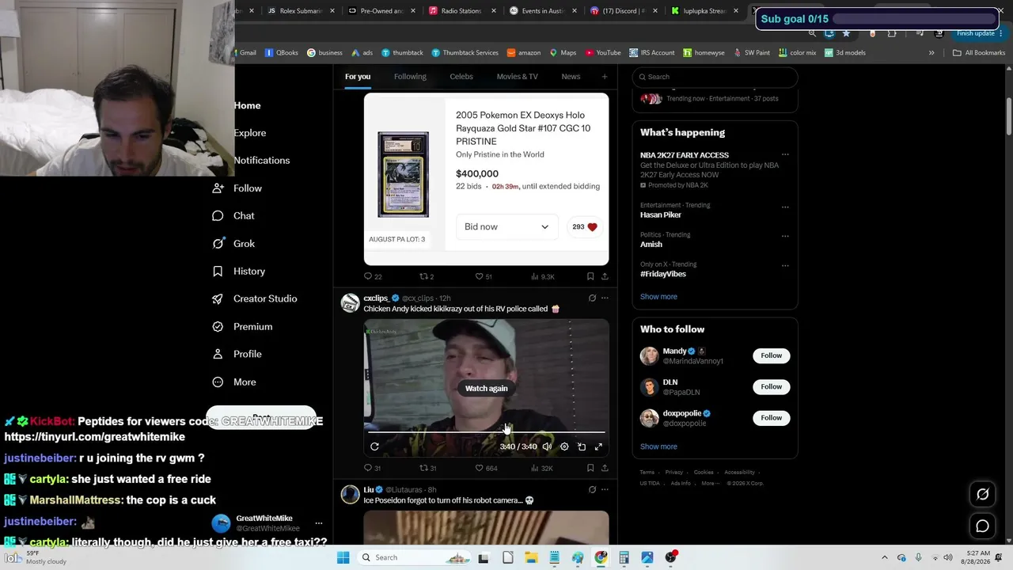The image size is (1013, 570).
Task: Click in the X Search field
Action: 715,77
